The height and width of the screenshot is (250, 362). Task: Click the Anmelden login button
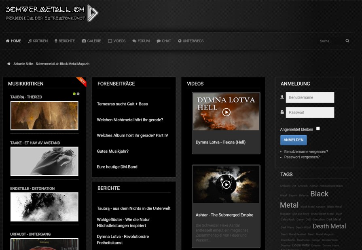coord(293,140)
